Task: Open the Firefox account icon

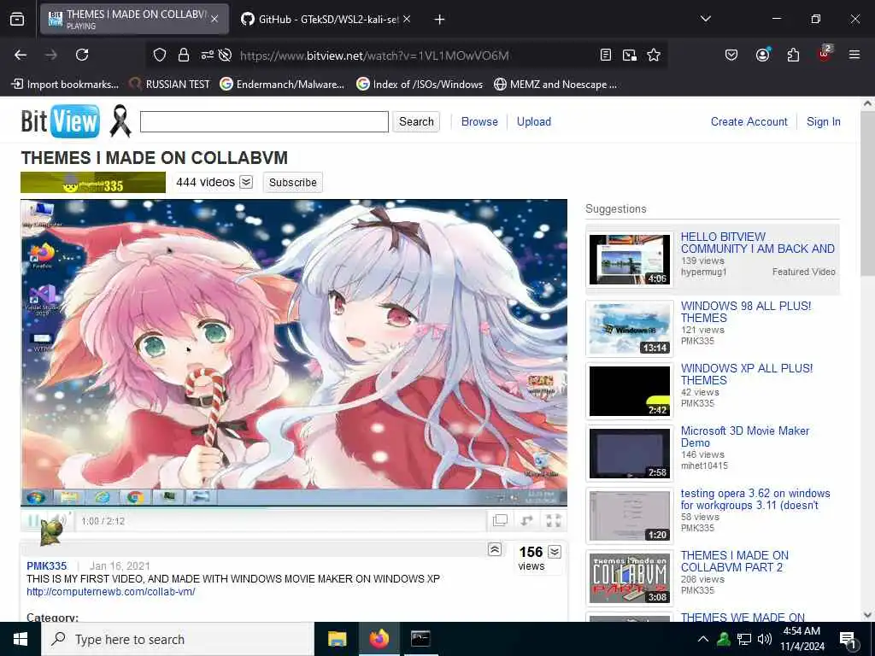Action: [762, 55]
